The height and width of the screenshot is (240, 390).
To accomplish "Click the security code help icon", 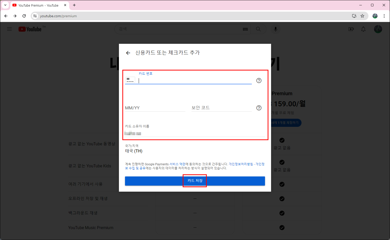I will point(259,108).
